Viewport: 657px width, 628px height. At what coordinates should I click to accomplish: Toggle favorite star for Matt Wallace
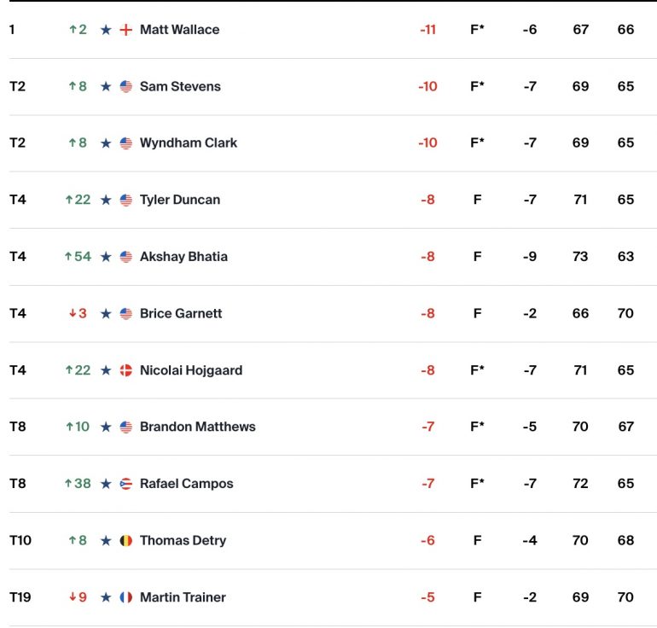point(106,30)
